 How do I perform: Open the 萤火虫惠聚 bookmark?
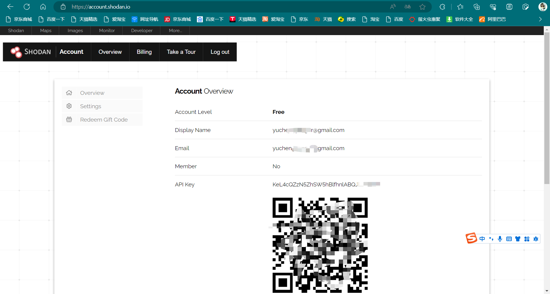click(x=425, y=19)
